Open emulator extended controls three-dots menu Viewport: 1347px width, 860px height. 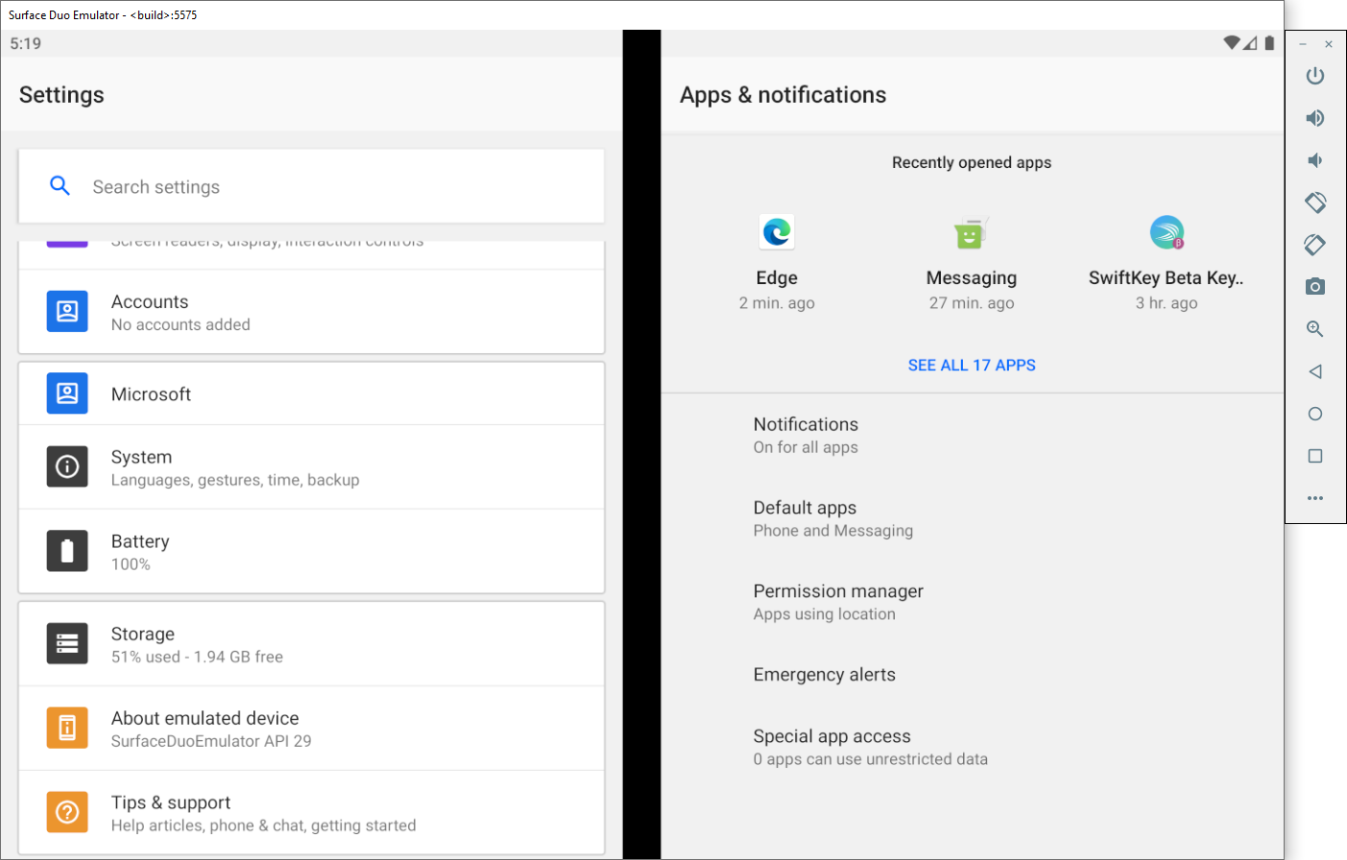click(1315, 498)
